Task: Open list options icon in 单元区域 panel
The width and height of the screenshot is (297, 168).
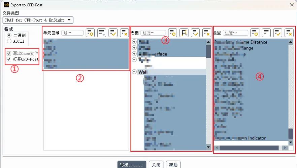Action: tap(102, 33)
